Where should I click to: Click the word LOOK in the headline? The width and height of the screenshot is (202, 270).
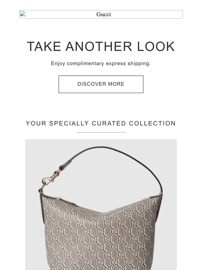(x=156, y=46)
